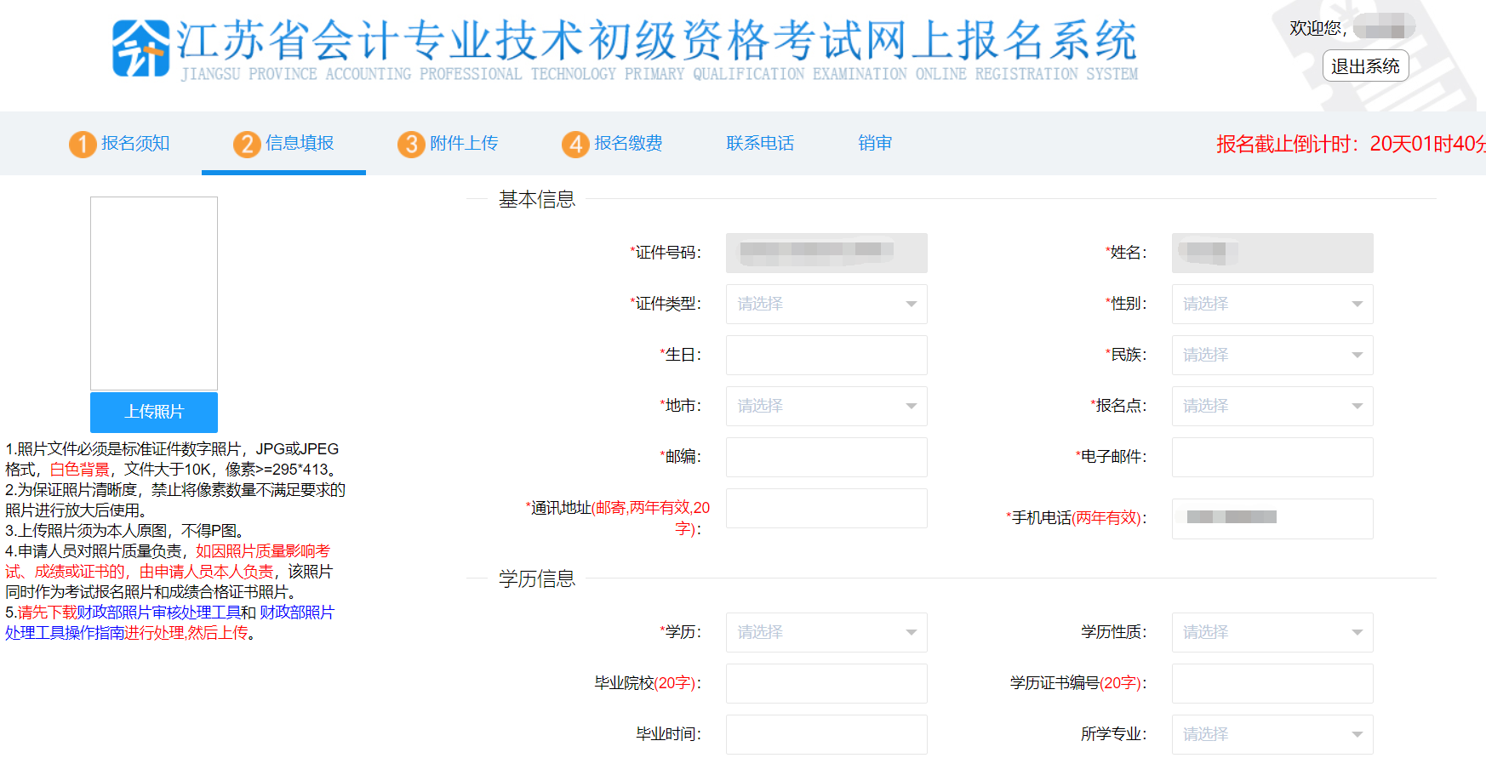This screenshot has width=1486, height=758.
Task: Click the step 3 number badge
Action: click(x=411, y=144)
